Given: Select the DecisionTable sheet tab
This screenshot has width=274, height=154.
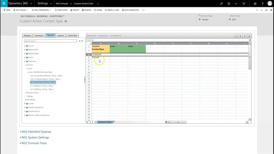Looking at the screenshot, I should point(105,122).
